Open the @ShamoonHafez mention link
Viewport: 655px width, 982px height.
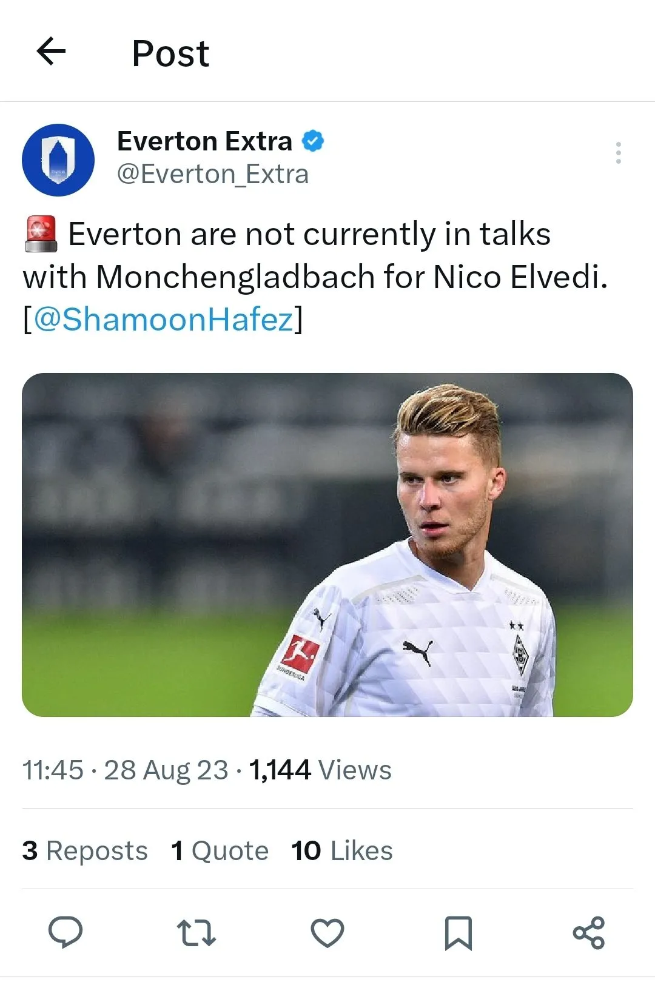(163, 319)
